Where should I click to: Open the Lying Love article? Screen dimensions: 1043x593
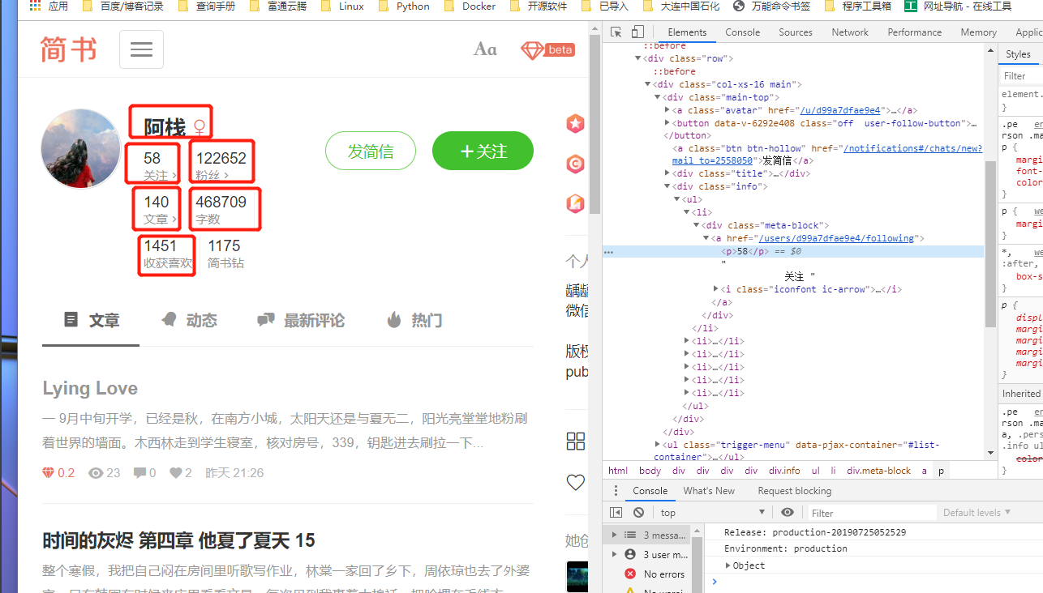coord(90,388)
